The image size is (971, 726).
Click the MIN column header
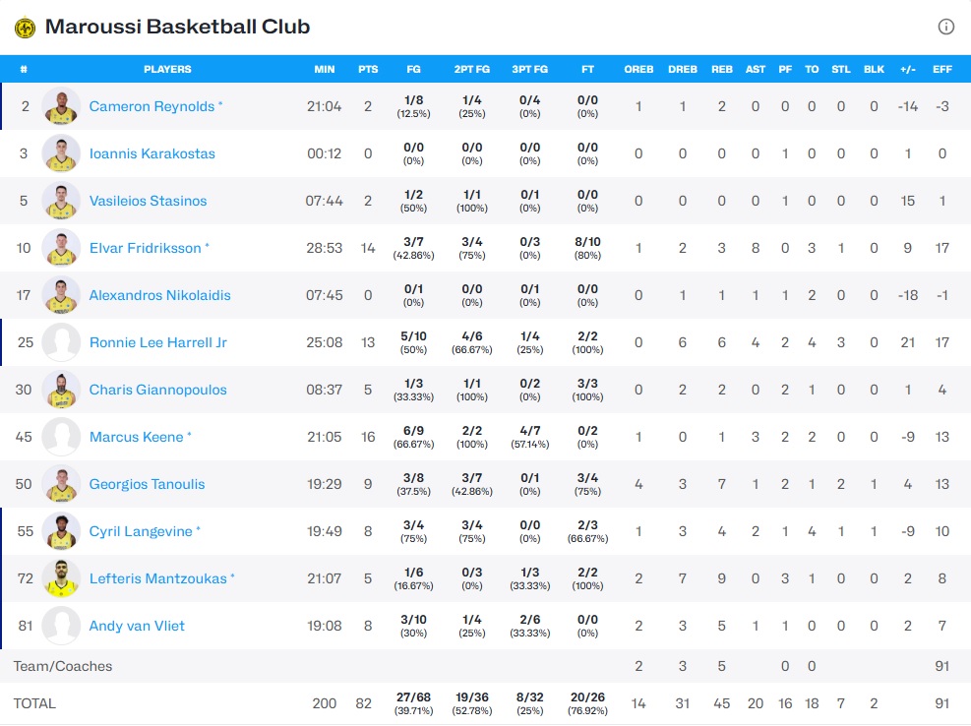pos(324,69)
